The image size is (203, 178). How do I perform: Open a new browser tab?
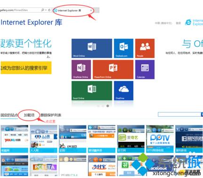tap(97, 10)
